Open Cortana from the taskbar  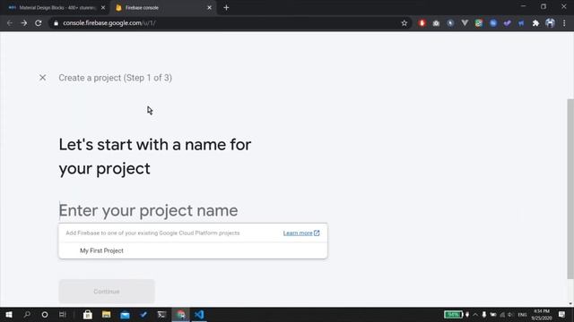(45, 314)
